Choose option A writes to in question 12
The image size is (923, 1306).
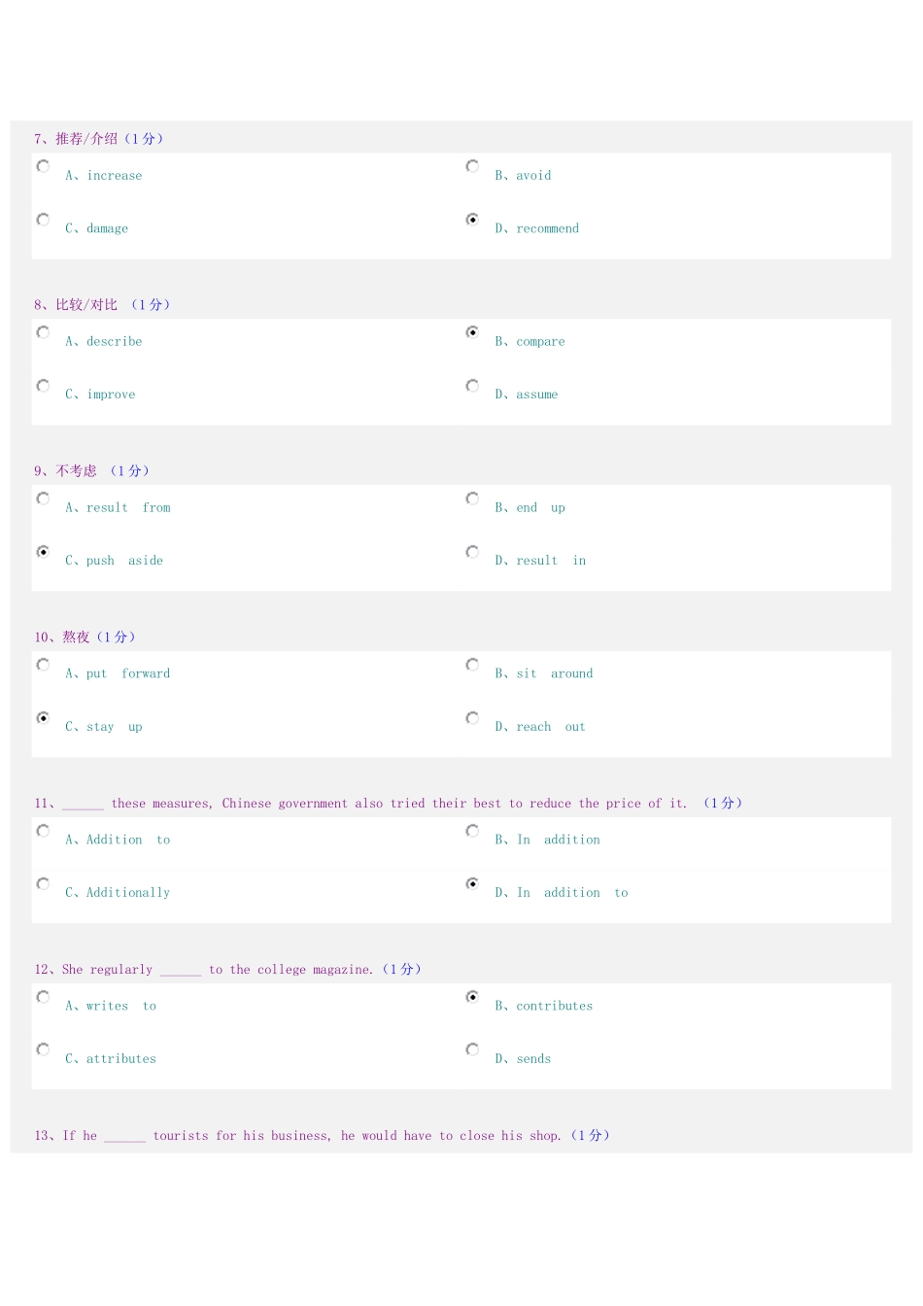[x=43, y=997]
